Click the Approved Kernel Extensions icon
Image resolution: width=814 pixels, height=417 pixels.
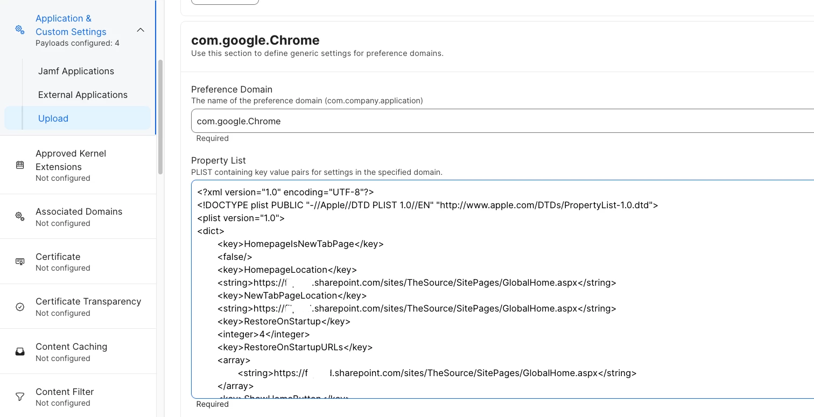20,165
